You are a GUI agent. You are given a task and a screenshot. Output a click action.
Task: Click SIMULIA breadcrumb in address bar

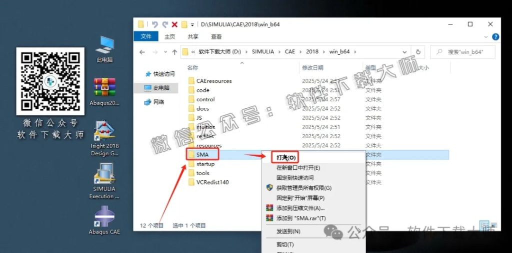click(x=263, y=52)
